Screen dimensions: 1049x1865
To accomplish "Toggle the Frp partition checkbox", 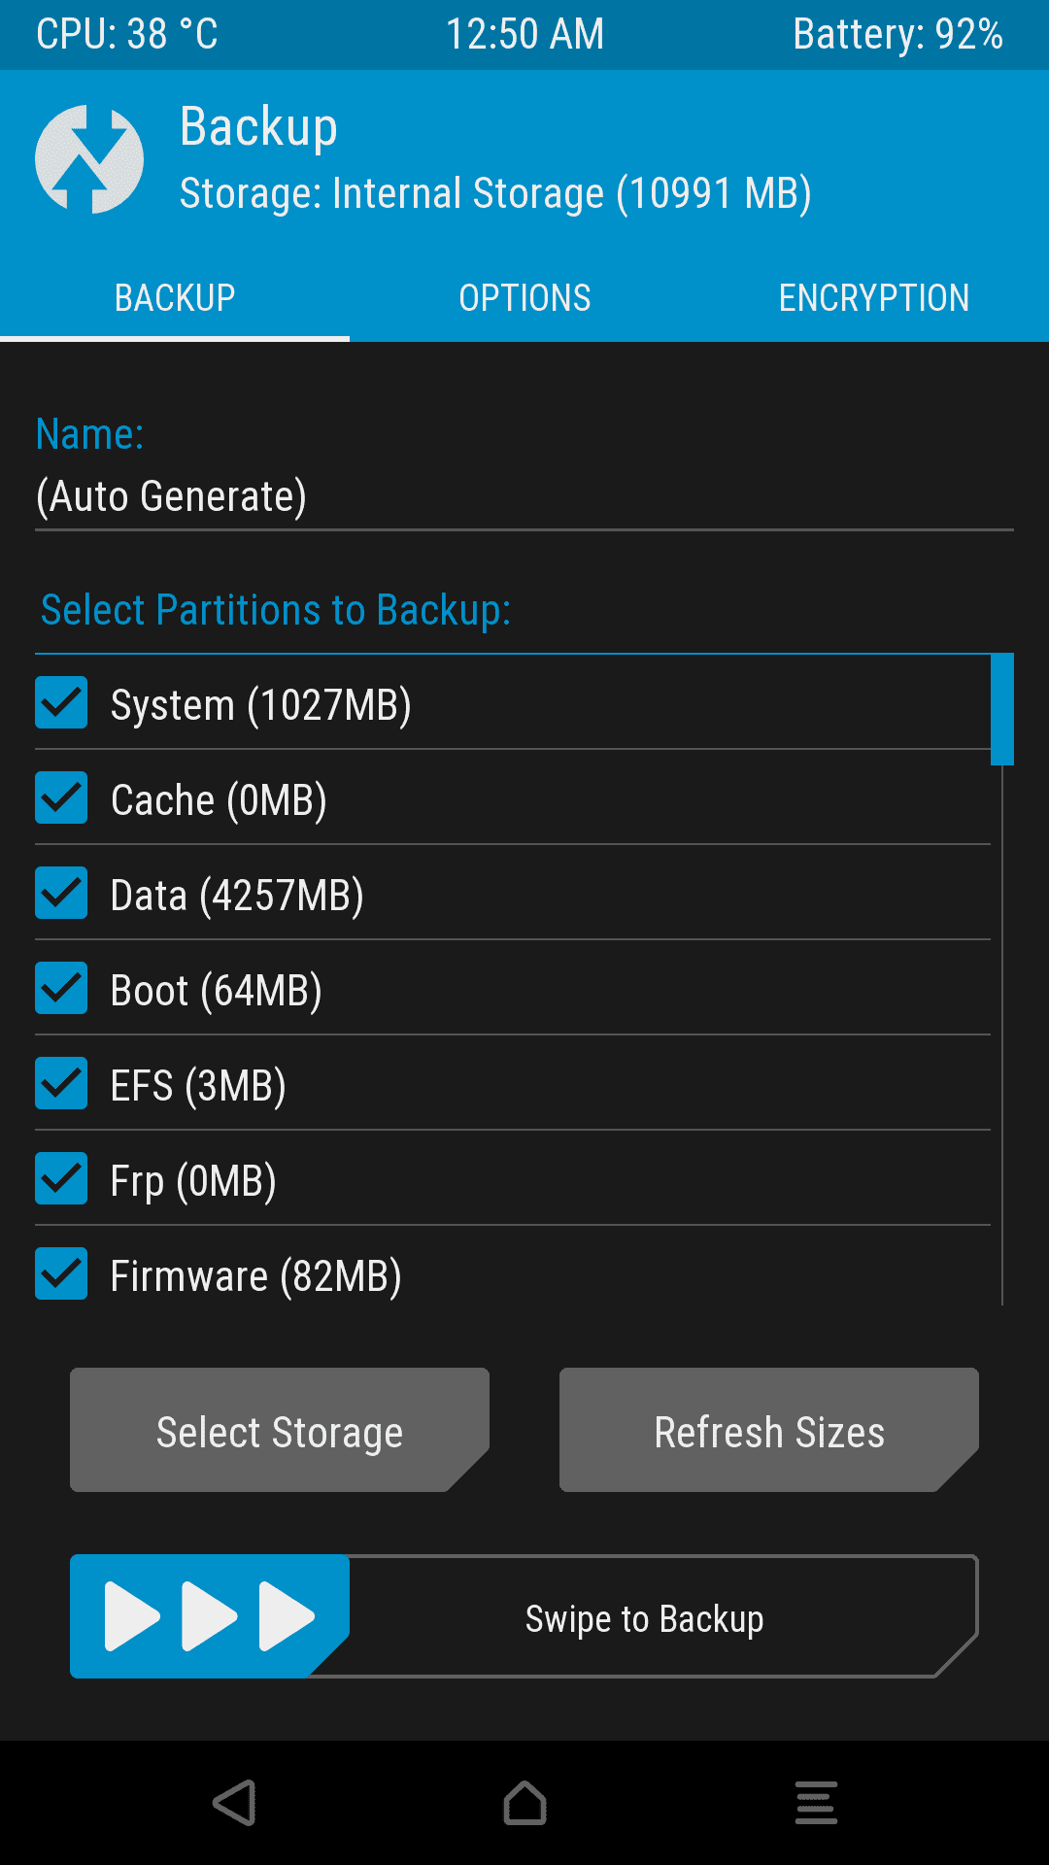I will 61,1178.
